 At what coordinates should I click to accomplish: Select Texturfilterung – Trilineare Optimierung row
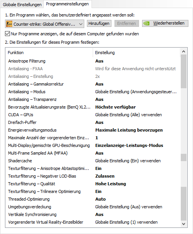tap(93, 191)
